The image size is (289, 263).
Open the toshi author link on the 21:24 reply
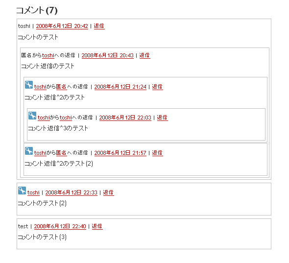40,87
